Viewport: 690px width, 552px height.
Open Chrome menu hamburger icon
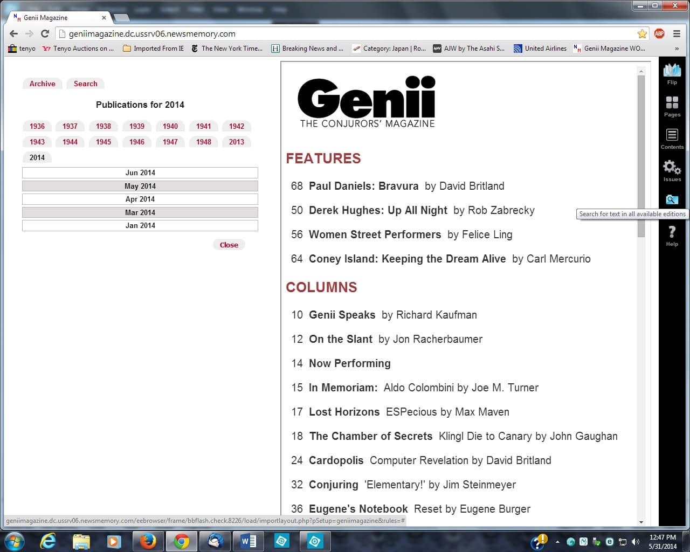pos(677,33)
